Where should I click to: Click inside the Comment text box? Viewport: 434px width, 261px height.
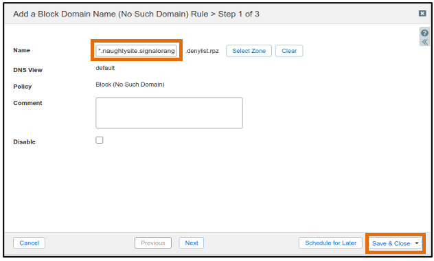169,113
